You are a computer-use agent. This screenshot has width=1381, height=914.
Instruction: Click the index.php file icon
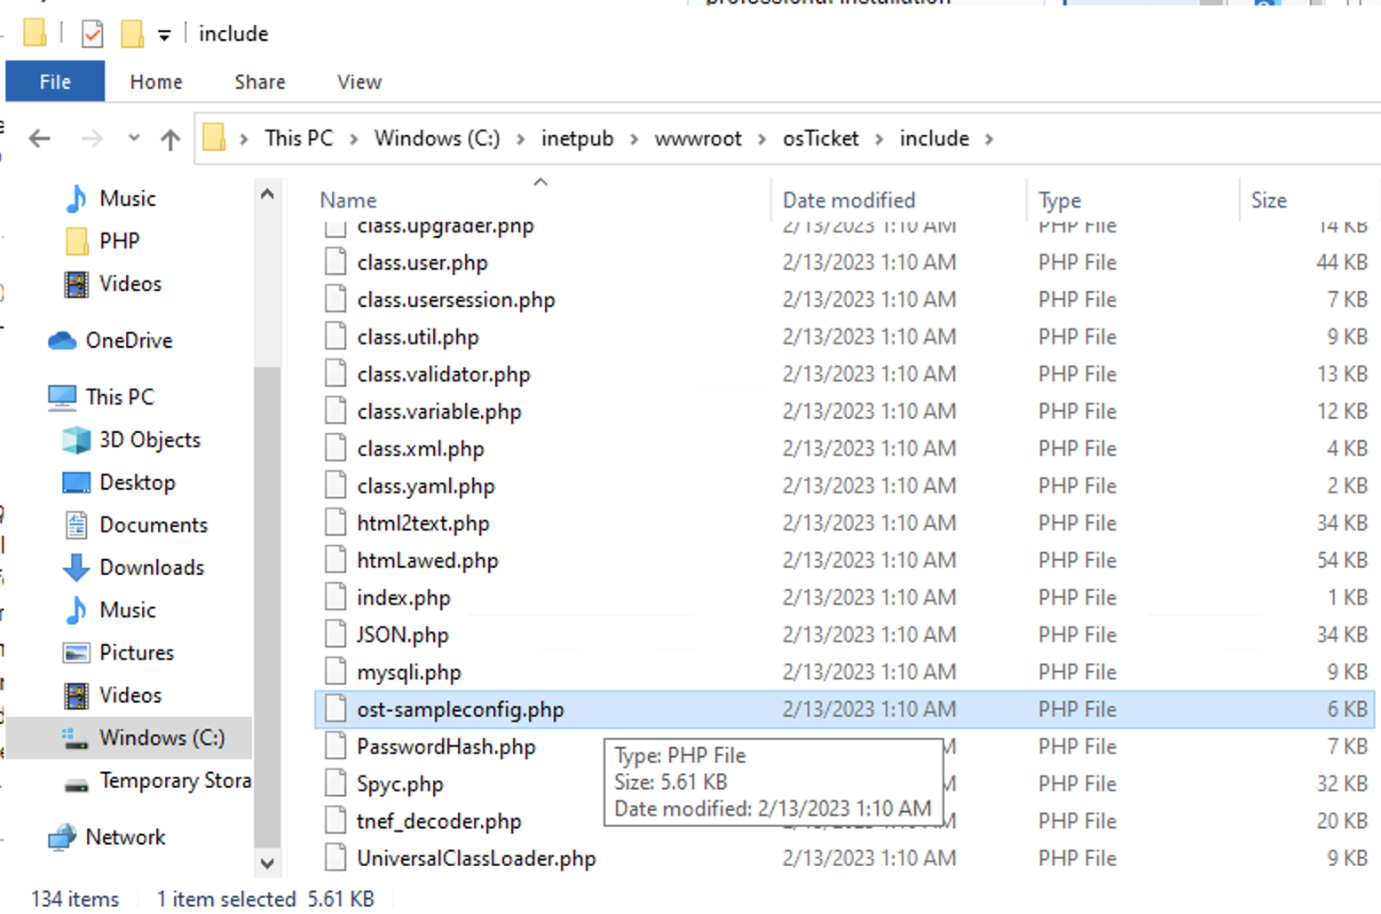[335, 597]
